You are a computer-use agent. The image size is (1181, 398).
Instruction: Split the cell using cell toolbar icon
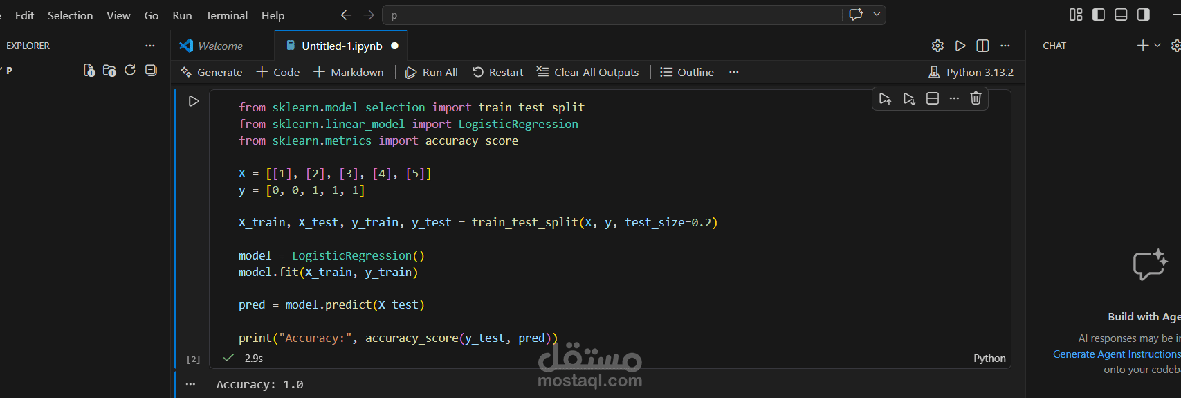(x=933, y=98)
